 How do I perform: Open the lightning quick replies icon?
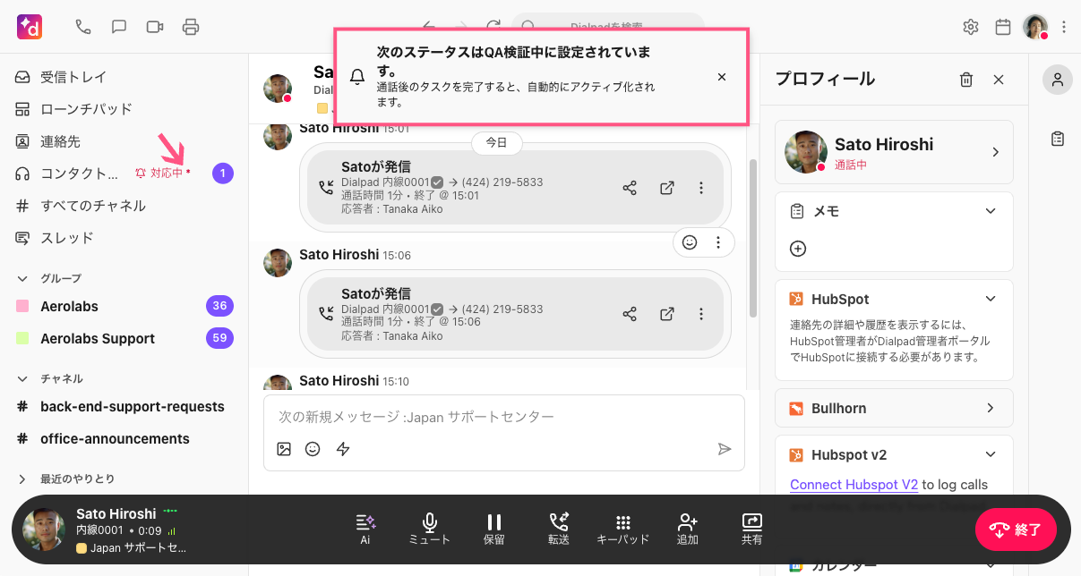(x=343, y=449)
